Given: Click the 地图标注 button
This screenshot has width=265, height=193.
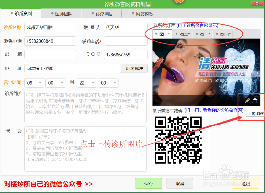Looking at the screenshot, I should (134, 68).
